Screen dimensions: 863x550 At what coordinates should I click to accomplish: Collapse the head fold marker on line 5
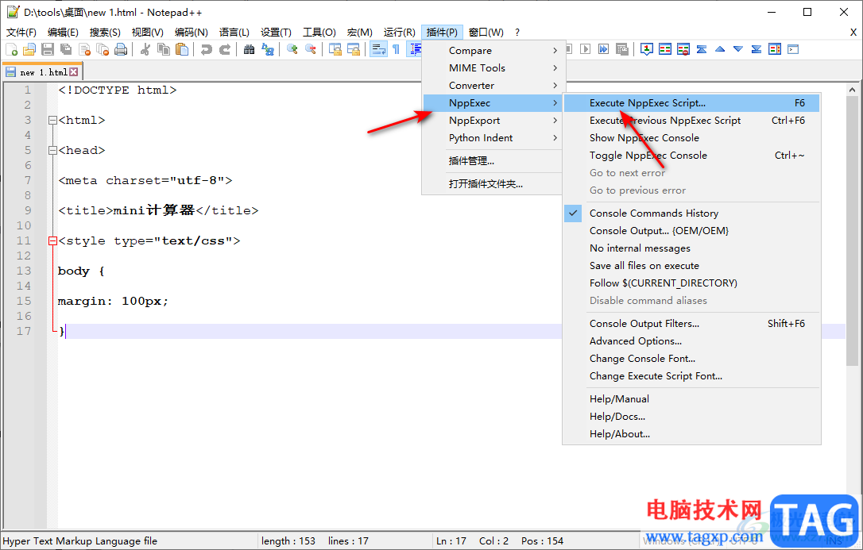pyautogui.click(x=52, y=151)
